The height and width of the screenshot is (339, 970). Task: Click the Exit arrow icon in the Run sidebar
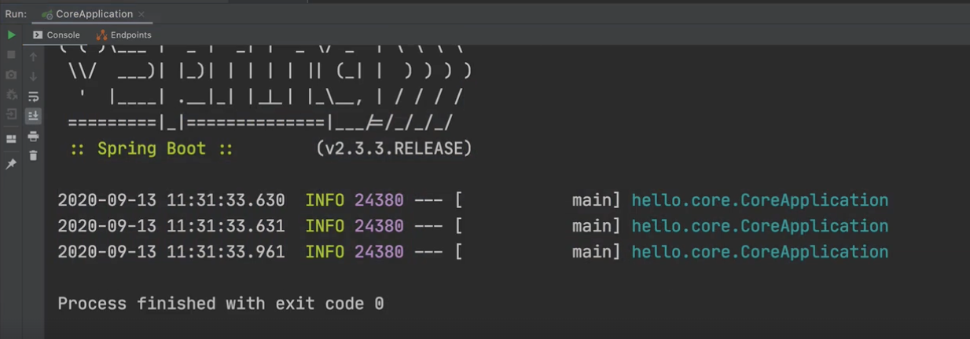(x=11, y=115)
